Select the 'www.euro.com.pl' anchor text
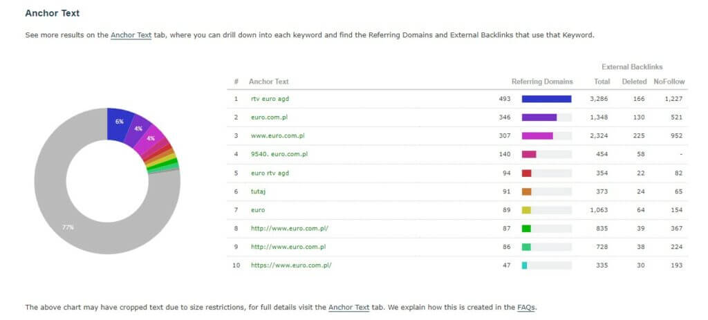The height and width of the screenshot is (320, 708). 278,136
